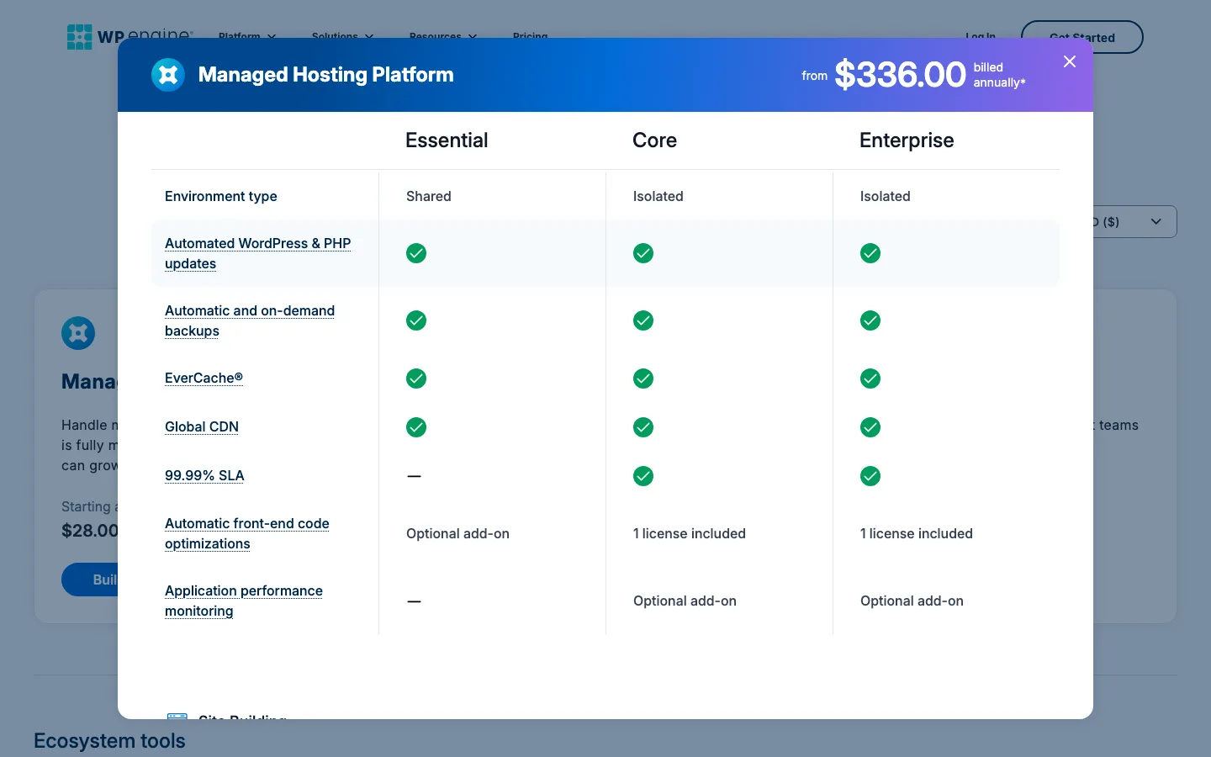
Task: Click Enterprise checkmark for on-demand backups
Action: point(870,320)
